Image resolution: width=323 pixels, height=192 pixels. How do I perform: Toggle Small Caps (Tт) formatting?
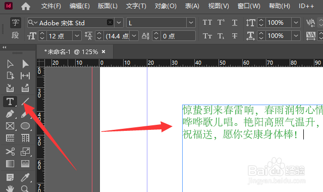207,36
